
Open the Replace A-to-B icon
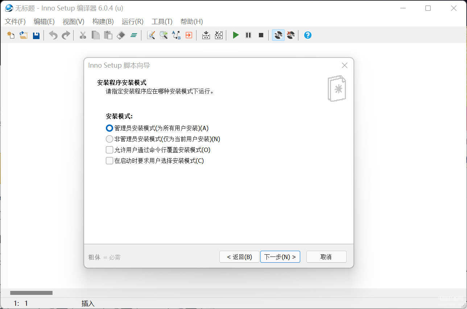tap(176, 35)
